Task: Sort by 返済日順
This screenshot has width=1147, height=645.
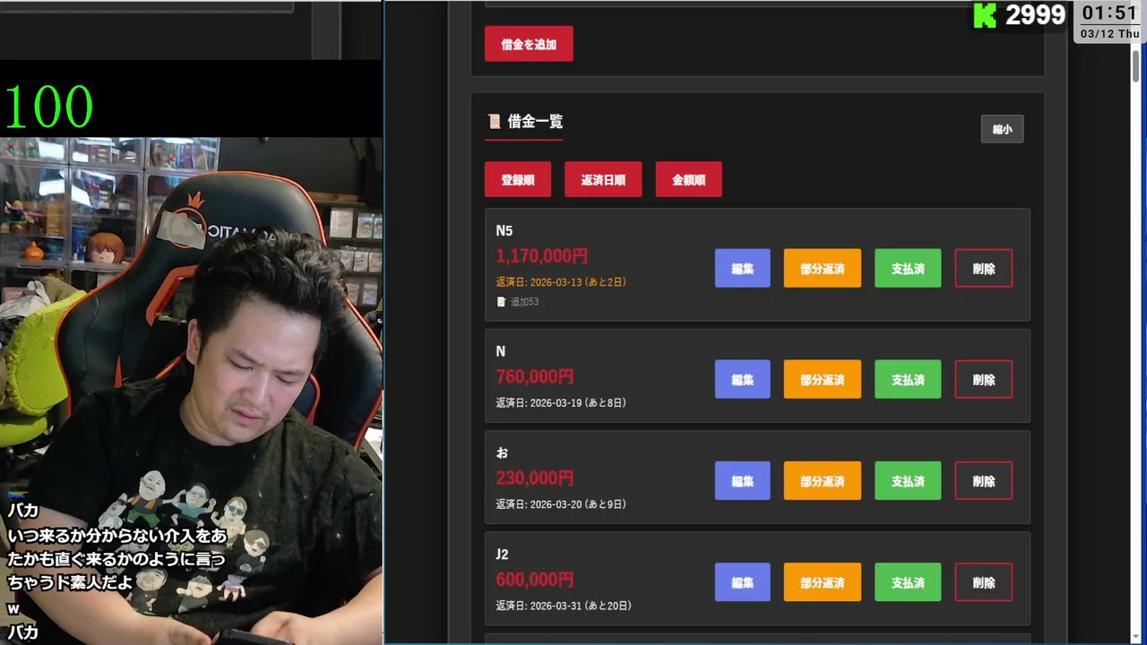Action: [x=603, y=179]
